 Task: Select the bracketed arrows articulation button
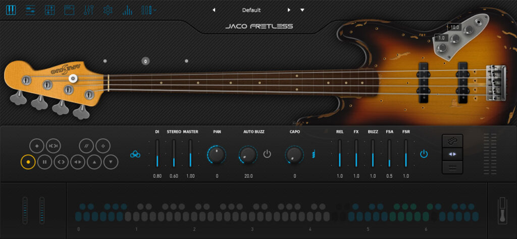point(53,146)
